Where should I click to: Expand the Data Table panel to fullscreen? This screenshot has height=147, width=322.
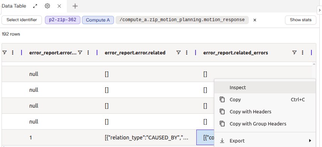(x=35, y=6)
